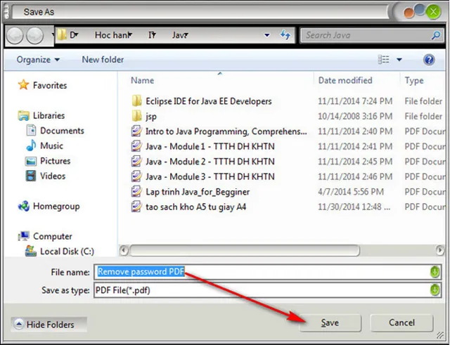Screen dimensions: 450x345
Task: Open the view options dropdown arrow
Action: pyautogui.click(x=399, y=60)
